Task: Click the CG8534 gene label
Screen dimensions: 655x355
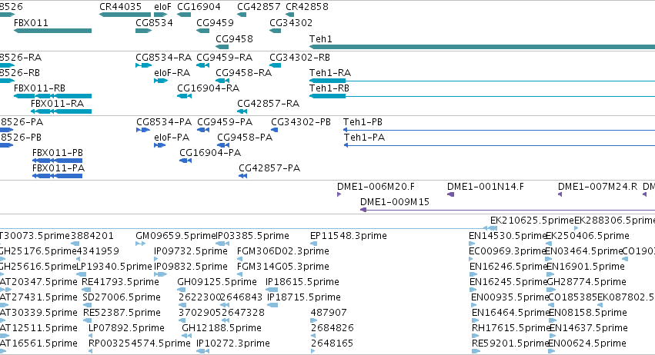Action: 154,23
